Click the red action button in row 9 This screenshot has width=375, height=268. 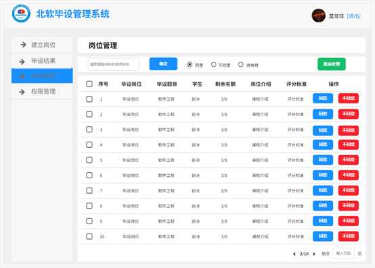348,221
